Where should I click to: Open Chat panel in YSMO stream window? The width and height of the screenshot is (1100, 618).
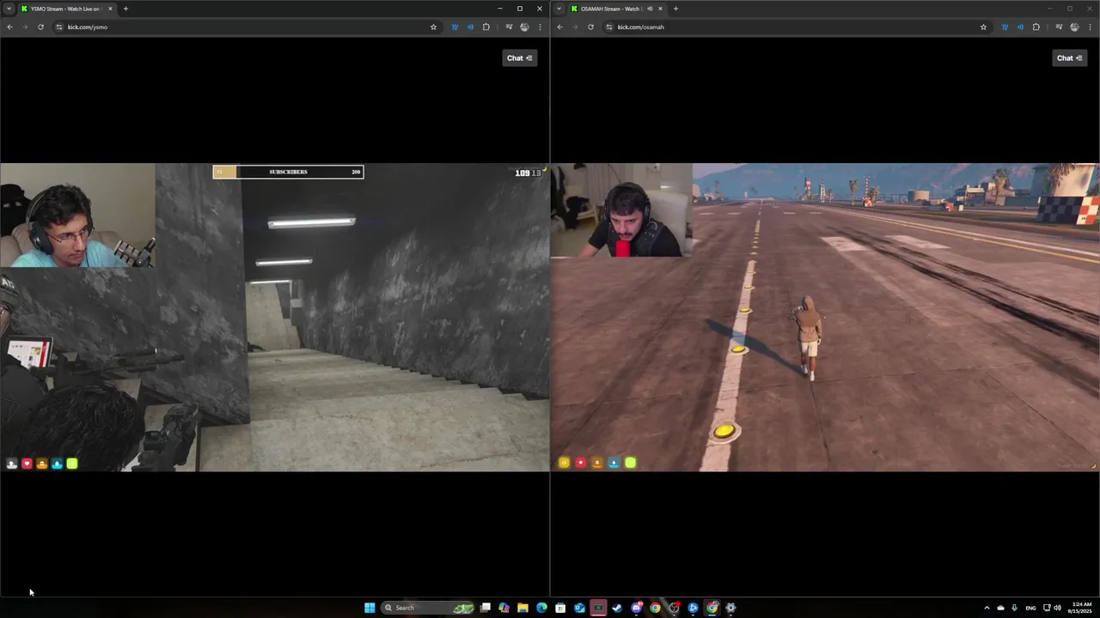[x=520, y=58]
